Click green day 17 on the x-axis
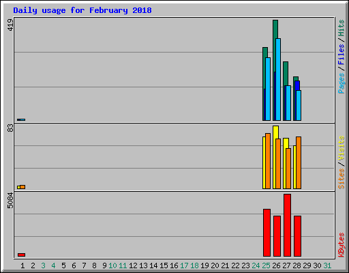Image resolution: width=349 pixels, height=273 pixels. point(184,265)
